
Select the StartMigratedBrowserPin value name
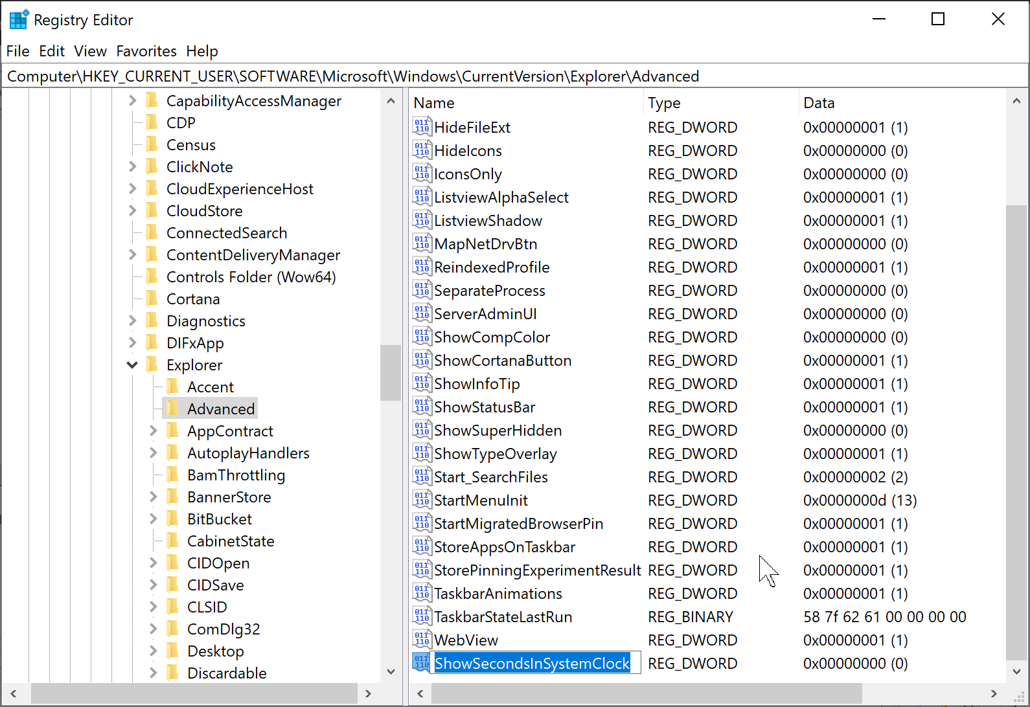(518, 523)
